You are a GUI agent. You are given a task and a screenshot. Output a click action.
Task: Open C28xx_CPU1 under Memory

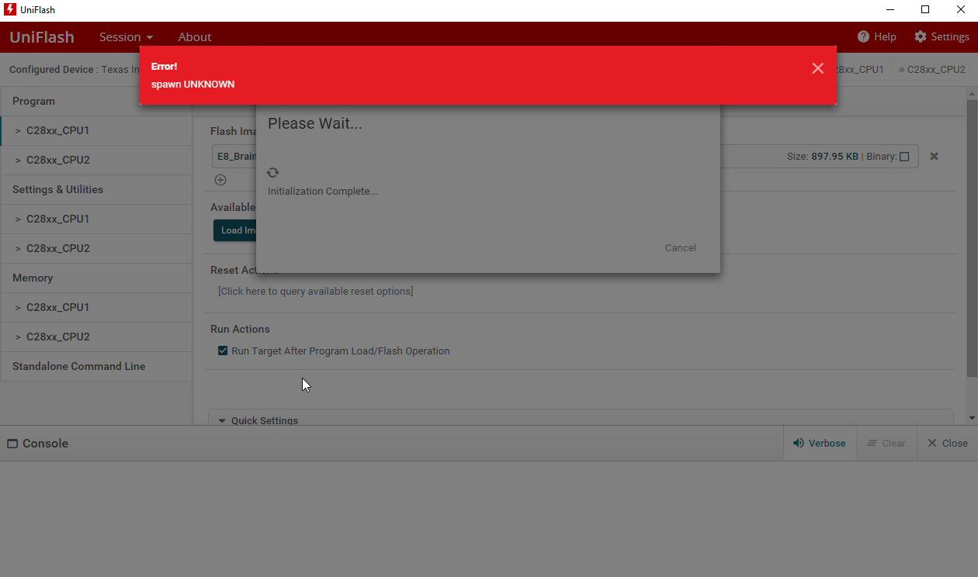coord(96,307)
